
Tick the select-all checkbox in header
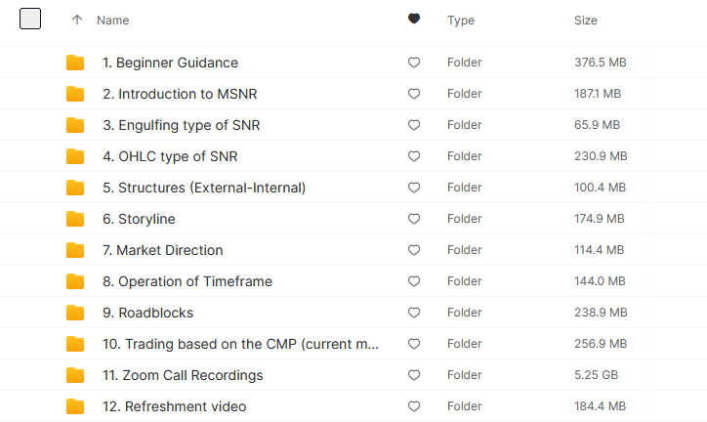point(30,19)
